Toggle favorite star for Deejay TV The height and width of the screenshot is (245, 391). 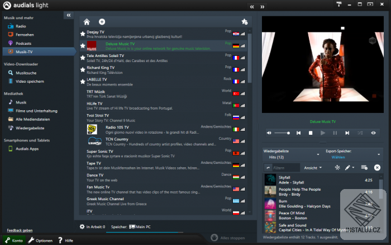[83, 34]
